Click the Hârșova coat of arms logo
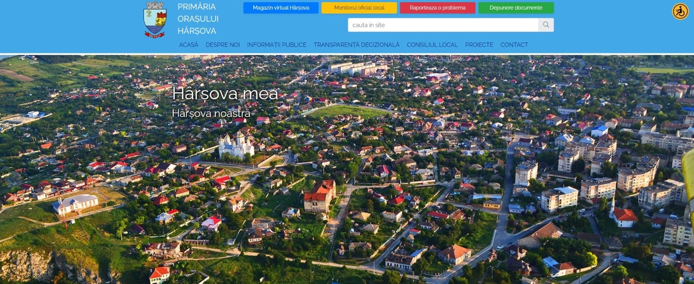 tap(155, 20)
